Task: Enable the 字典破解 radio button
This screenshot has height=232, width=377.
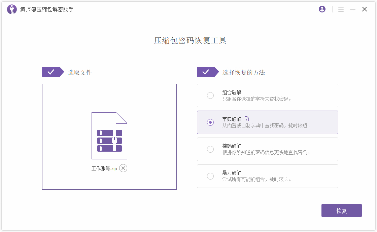Action: click(x=210, y=122)
